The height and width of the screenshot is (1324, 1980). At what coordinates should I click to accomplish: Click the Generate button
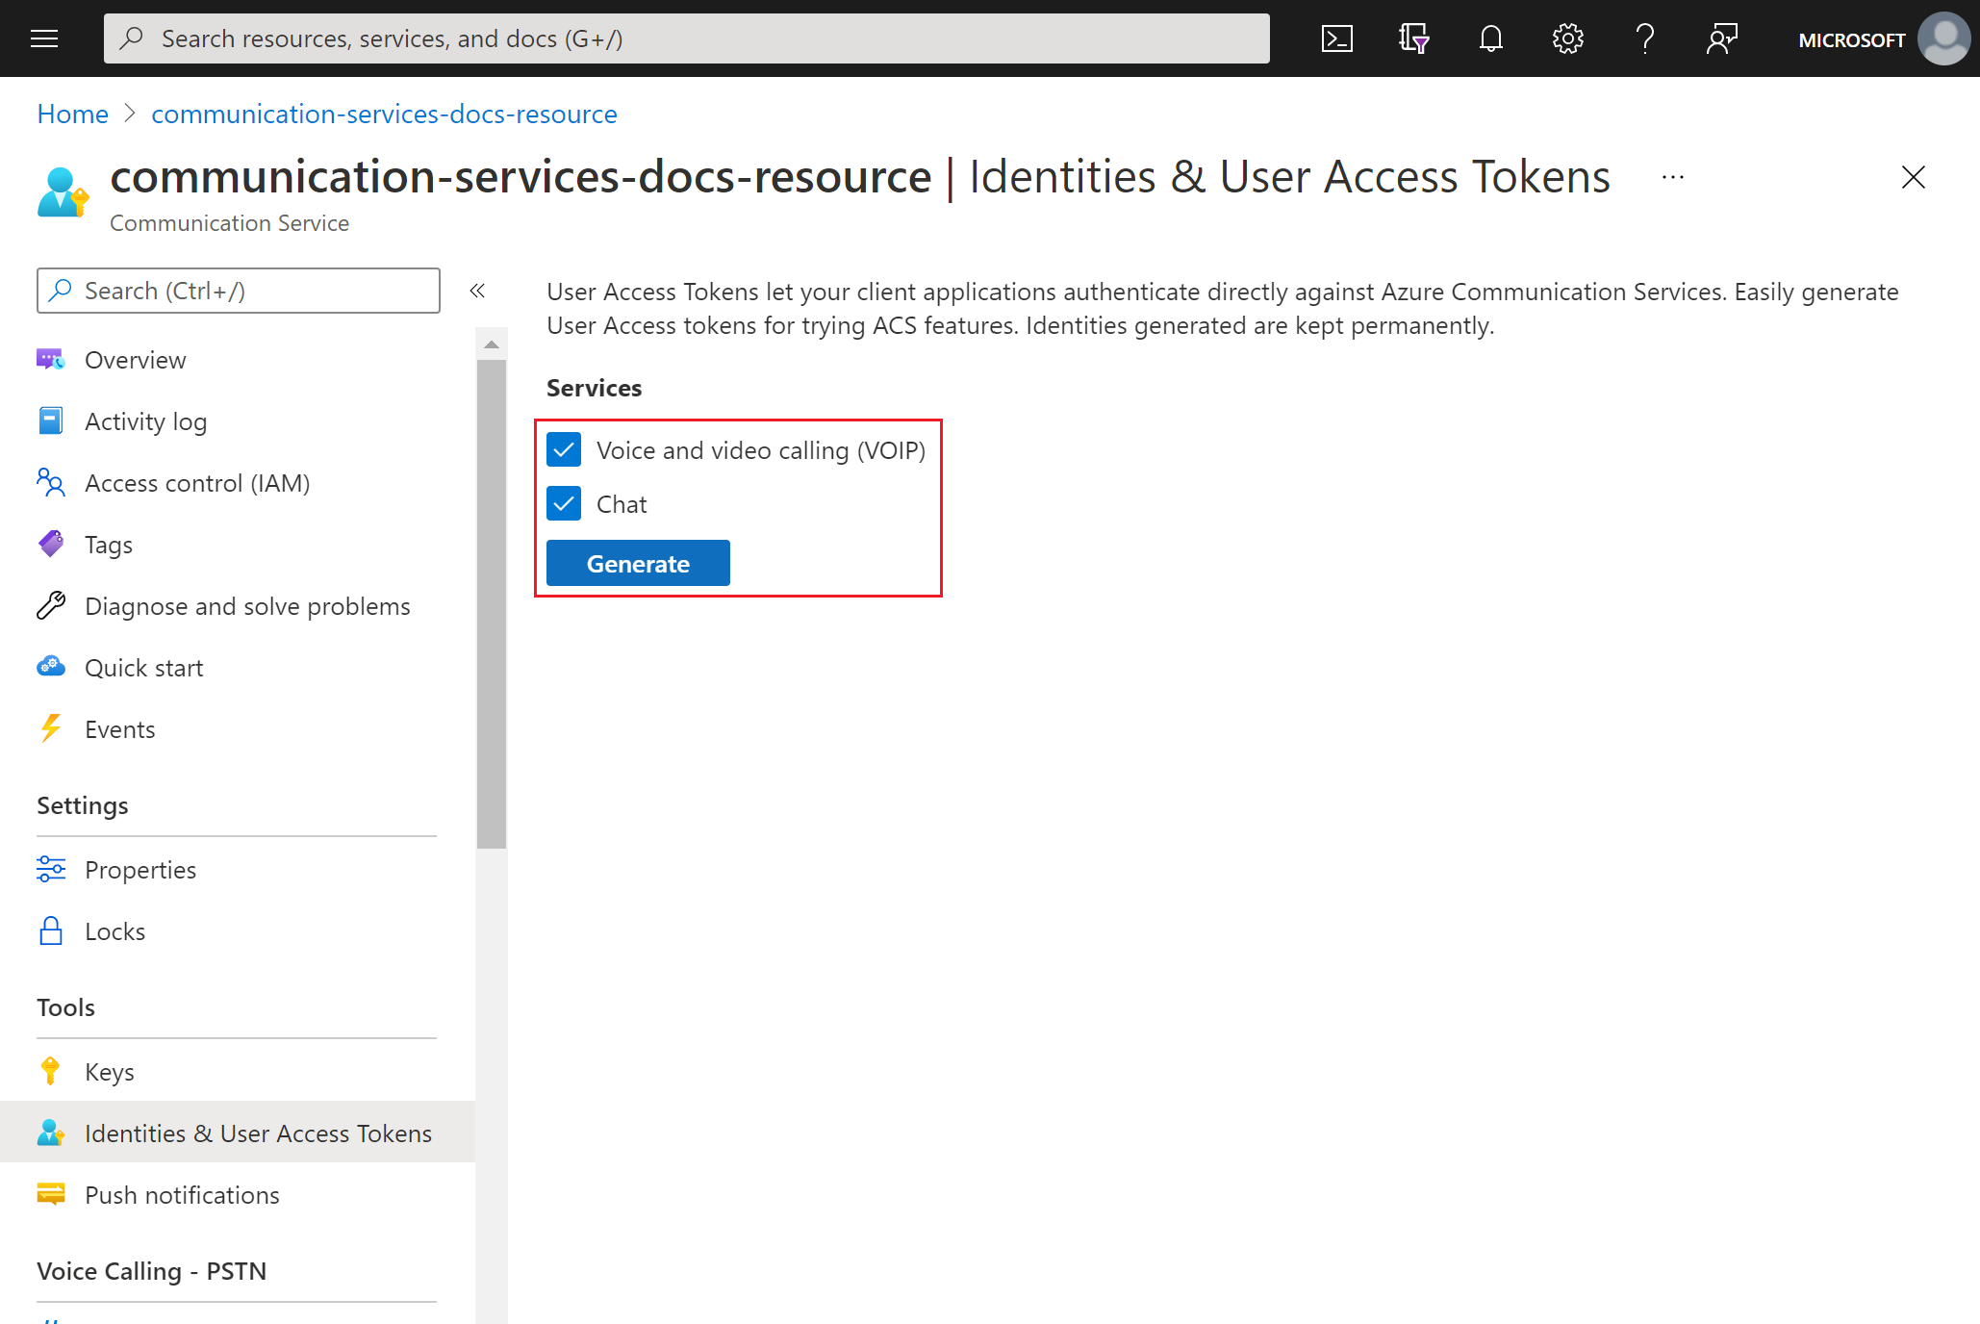(x=637, y=562)
